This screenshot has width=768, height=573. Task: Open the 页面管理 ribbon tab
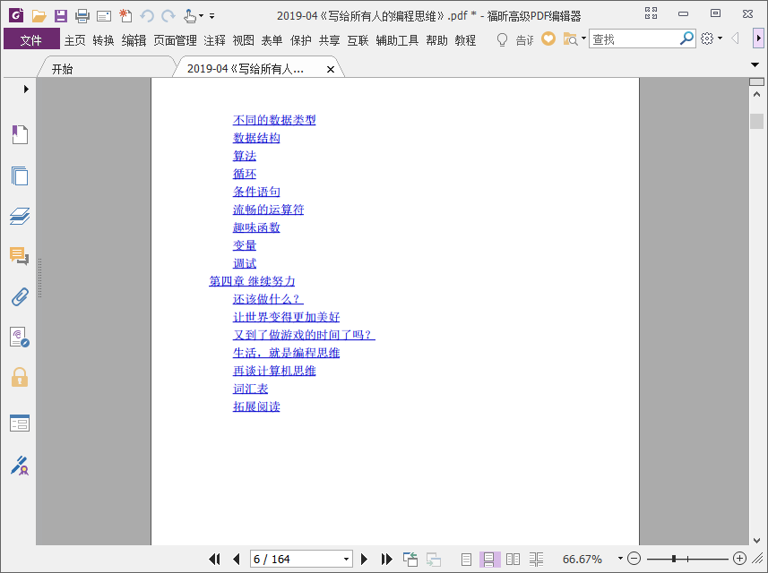(x=176, y=40)
